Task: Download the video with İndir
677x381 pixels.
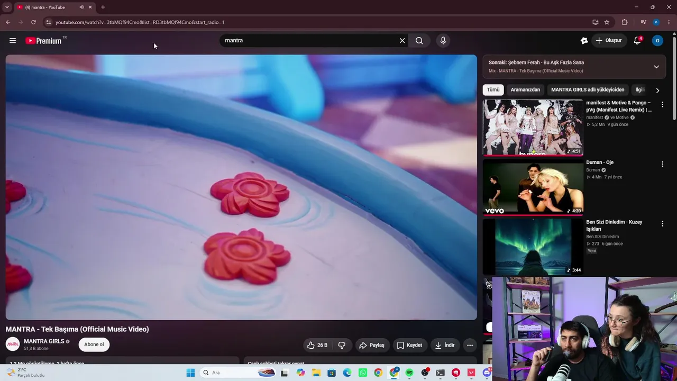Action: pos(445,345)
